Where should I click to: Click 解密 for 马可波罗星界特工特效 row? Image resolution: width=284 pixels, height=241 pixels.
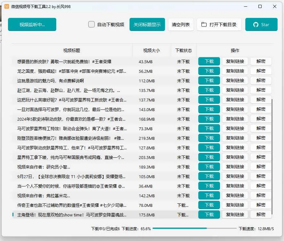click(261, 129)
